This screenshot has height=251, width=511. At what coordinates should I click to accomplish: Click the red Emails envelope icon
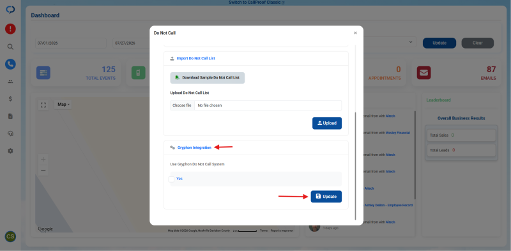(423, 73)
